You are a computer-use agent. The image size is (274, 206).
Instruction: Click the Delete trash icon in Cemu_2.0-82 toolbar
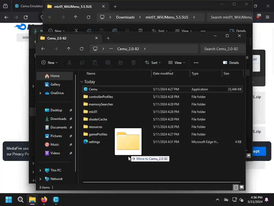tap(134, 62)
